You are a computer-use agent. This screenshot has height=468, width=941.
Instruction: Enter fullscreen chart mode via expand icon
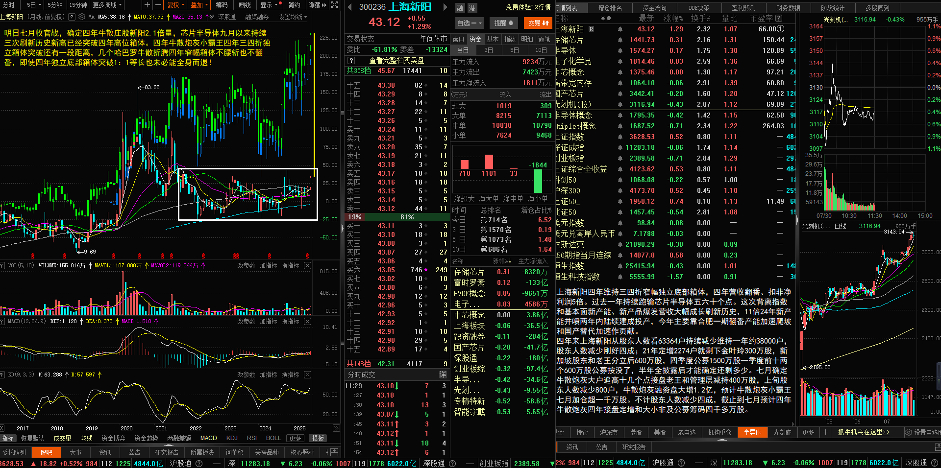tap(334, 5)
